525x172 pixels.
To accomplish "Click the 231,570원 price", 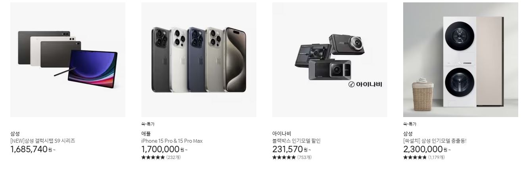I will tap(292, 149).
